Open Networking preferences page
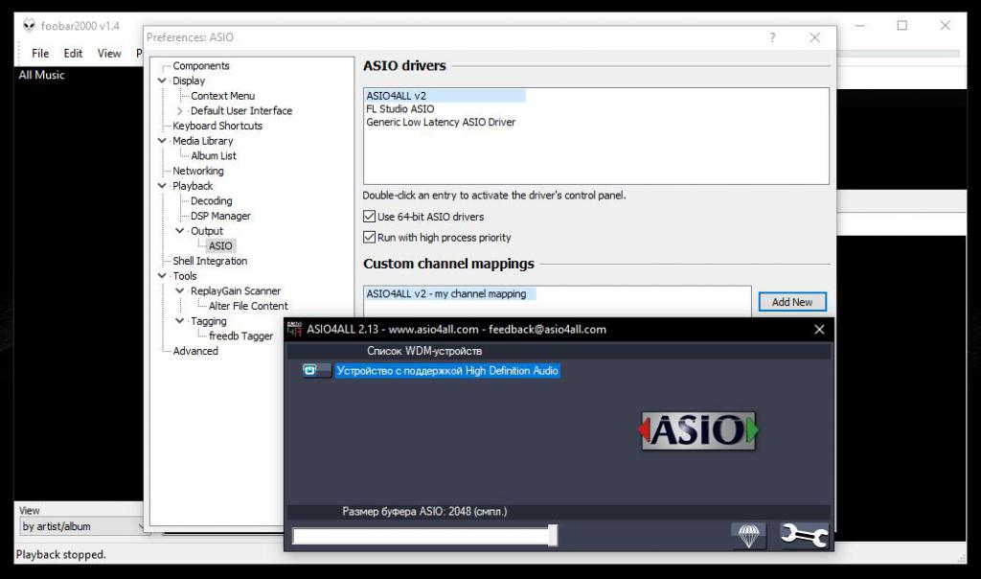981x579 pixels. click(x=197, y=171)
